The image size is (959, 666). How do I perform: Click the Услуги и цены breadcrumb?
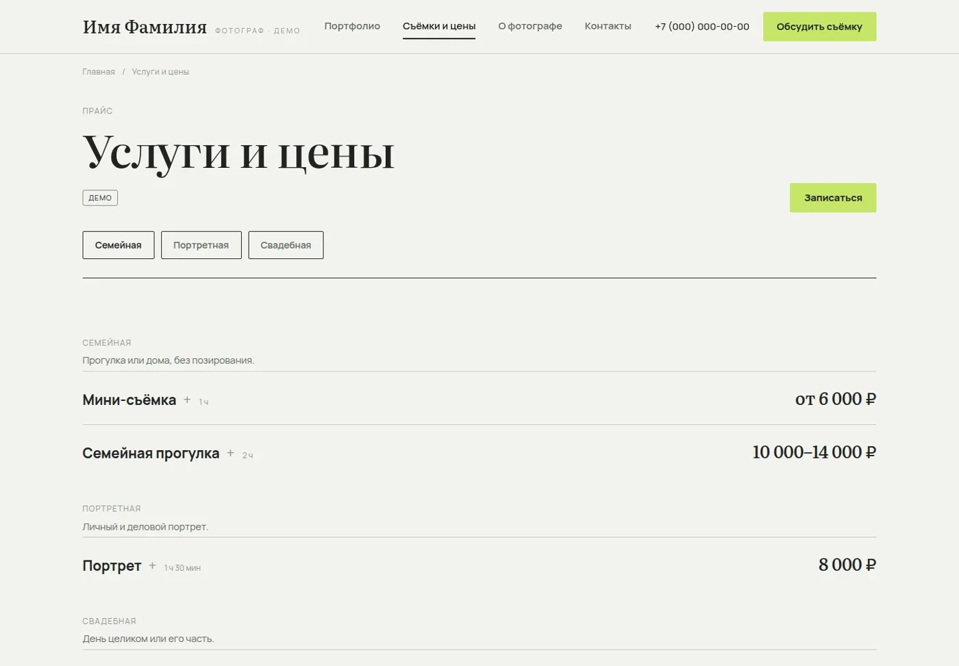(160, 72)
